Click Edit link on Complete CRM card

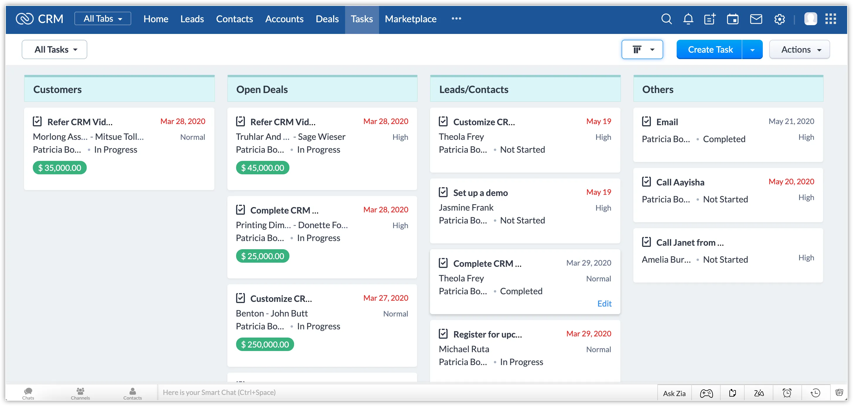pos(604,304)
